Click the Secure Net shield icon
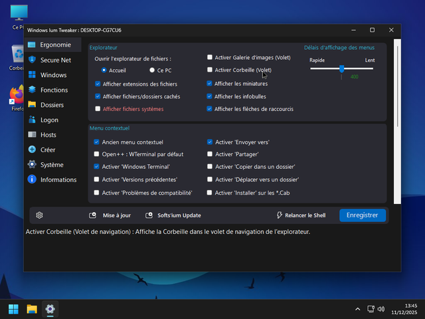This screenshot has height=319, width=425. coord(32,60)
